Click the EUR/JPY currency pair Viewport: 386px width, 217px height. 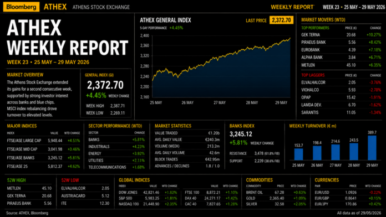[x=348, y=204]
